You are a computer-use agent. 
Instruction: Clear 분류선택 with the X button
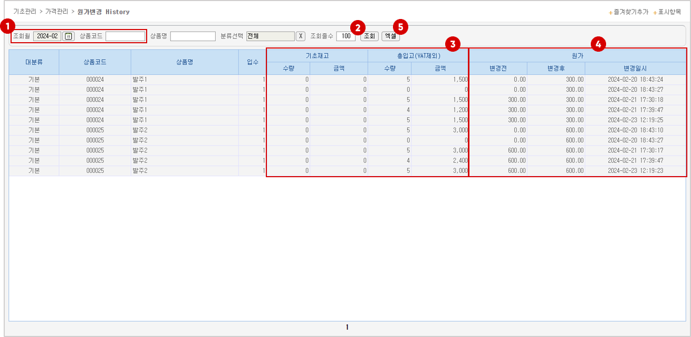301,36
